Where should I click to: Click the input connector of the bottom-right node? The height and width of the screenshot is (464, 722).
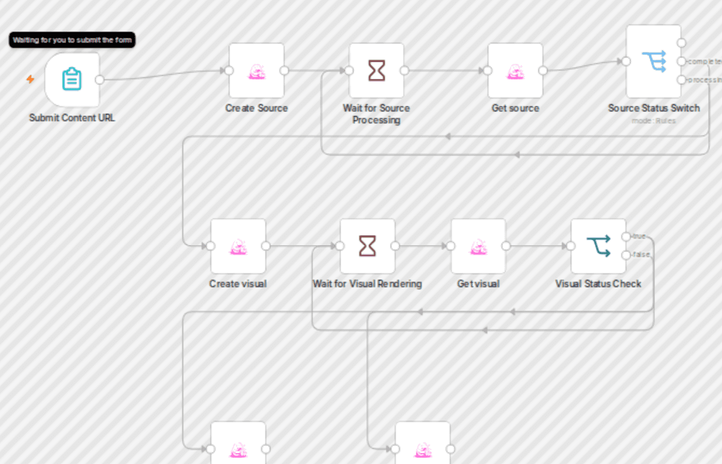point(395,449)
